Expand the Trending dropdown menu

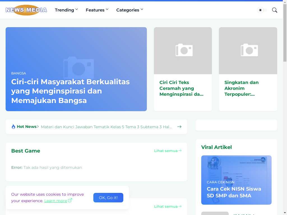(66, 10)
